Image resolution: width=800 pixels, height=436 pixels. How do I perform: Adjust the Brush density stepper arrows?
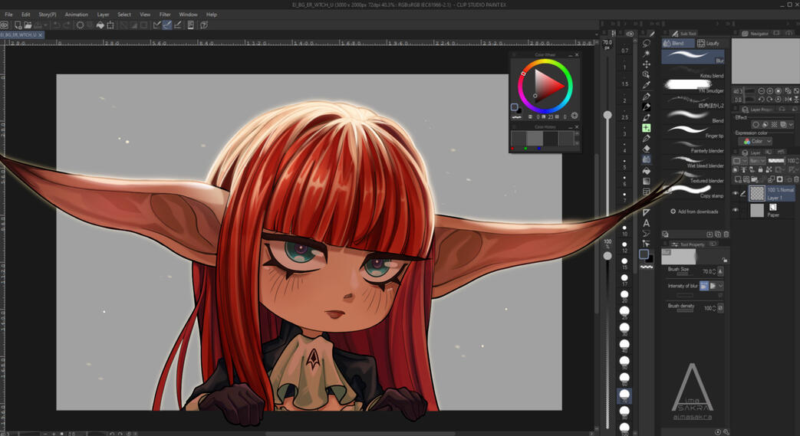714,307
